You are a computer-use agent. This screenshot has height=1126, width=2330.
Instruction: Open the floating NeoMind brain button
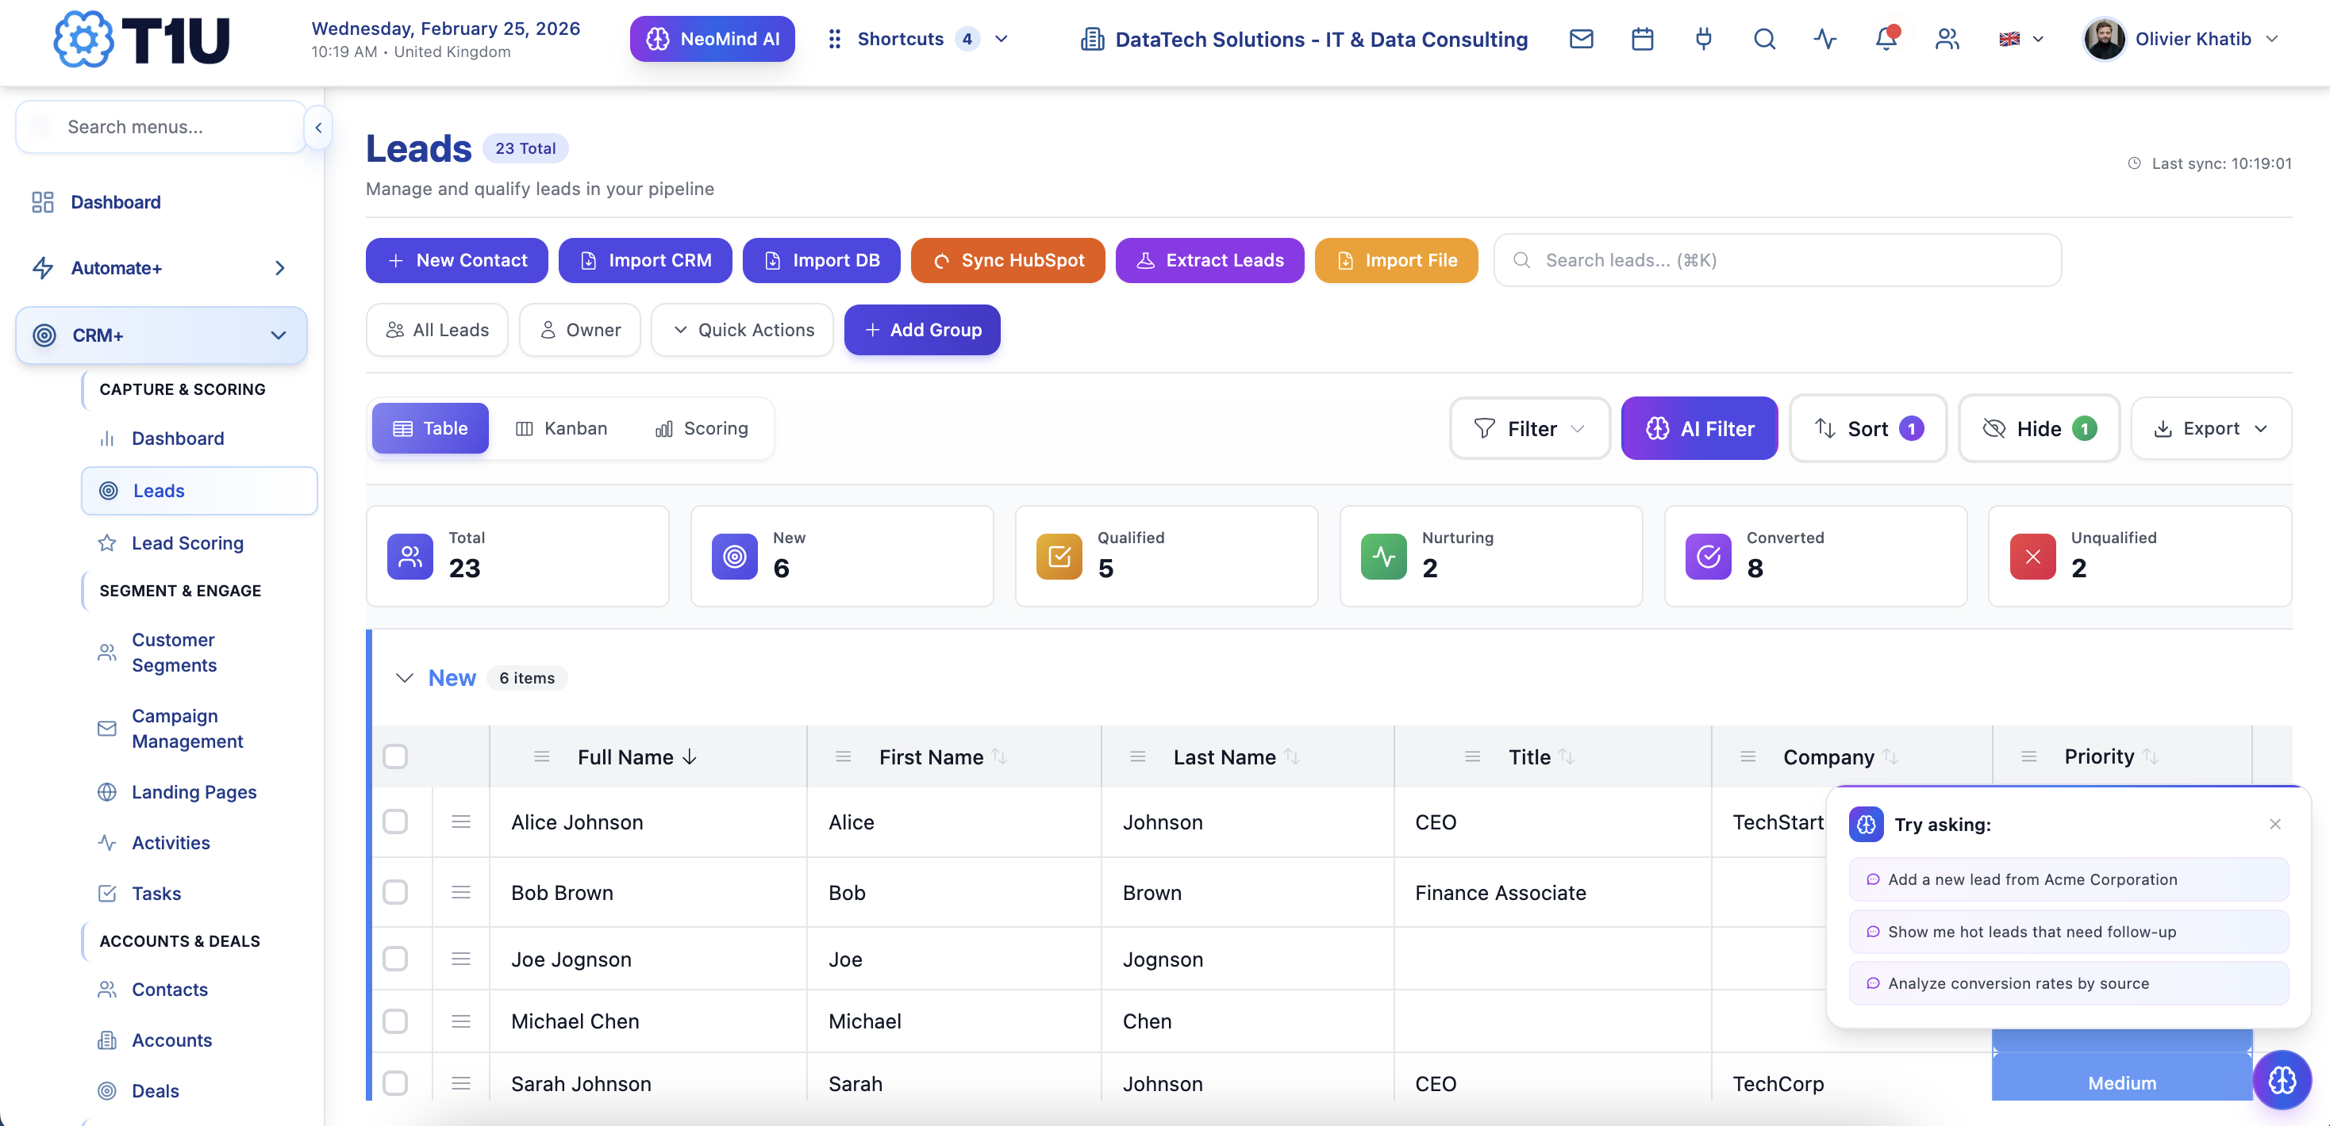2281,1079
